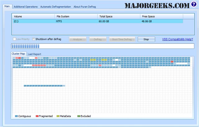199x127 pixels.
Task: Click the Free Space column header
Action: pyautogui.click(x=162, y=16)
